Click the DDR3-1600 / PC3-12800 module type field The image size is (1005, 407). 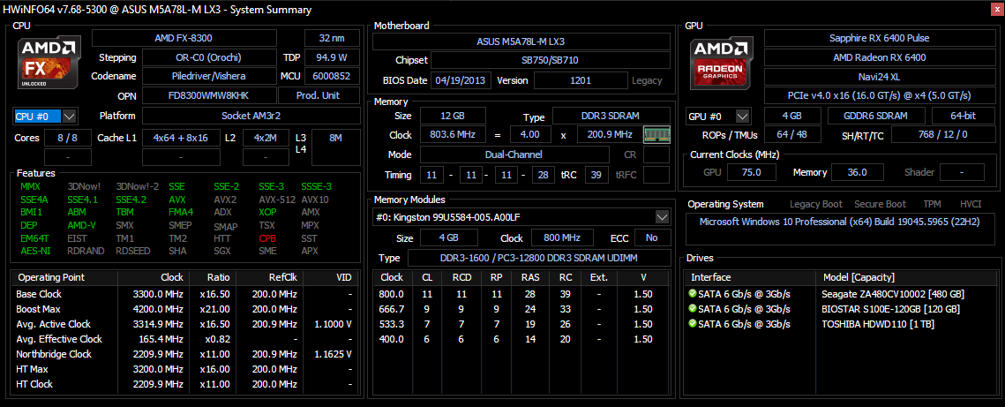click(539, 258)
